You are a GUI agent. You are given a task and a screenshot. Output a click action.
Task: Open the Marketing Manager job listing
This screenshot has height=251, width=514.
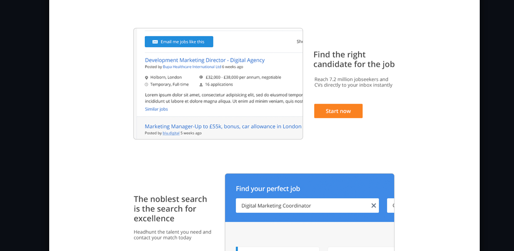(x=223, y=126)
